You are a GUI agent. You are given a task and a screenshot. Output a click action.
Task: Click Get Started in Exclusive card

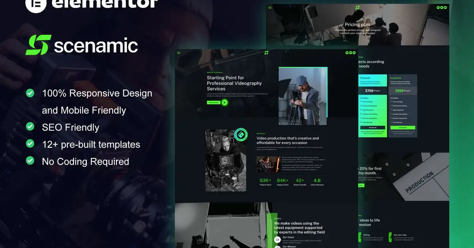(x=403, y=128)
